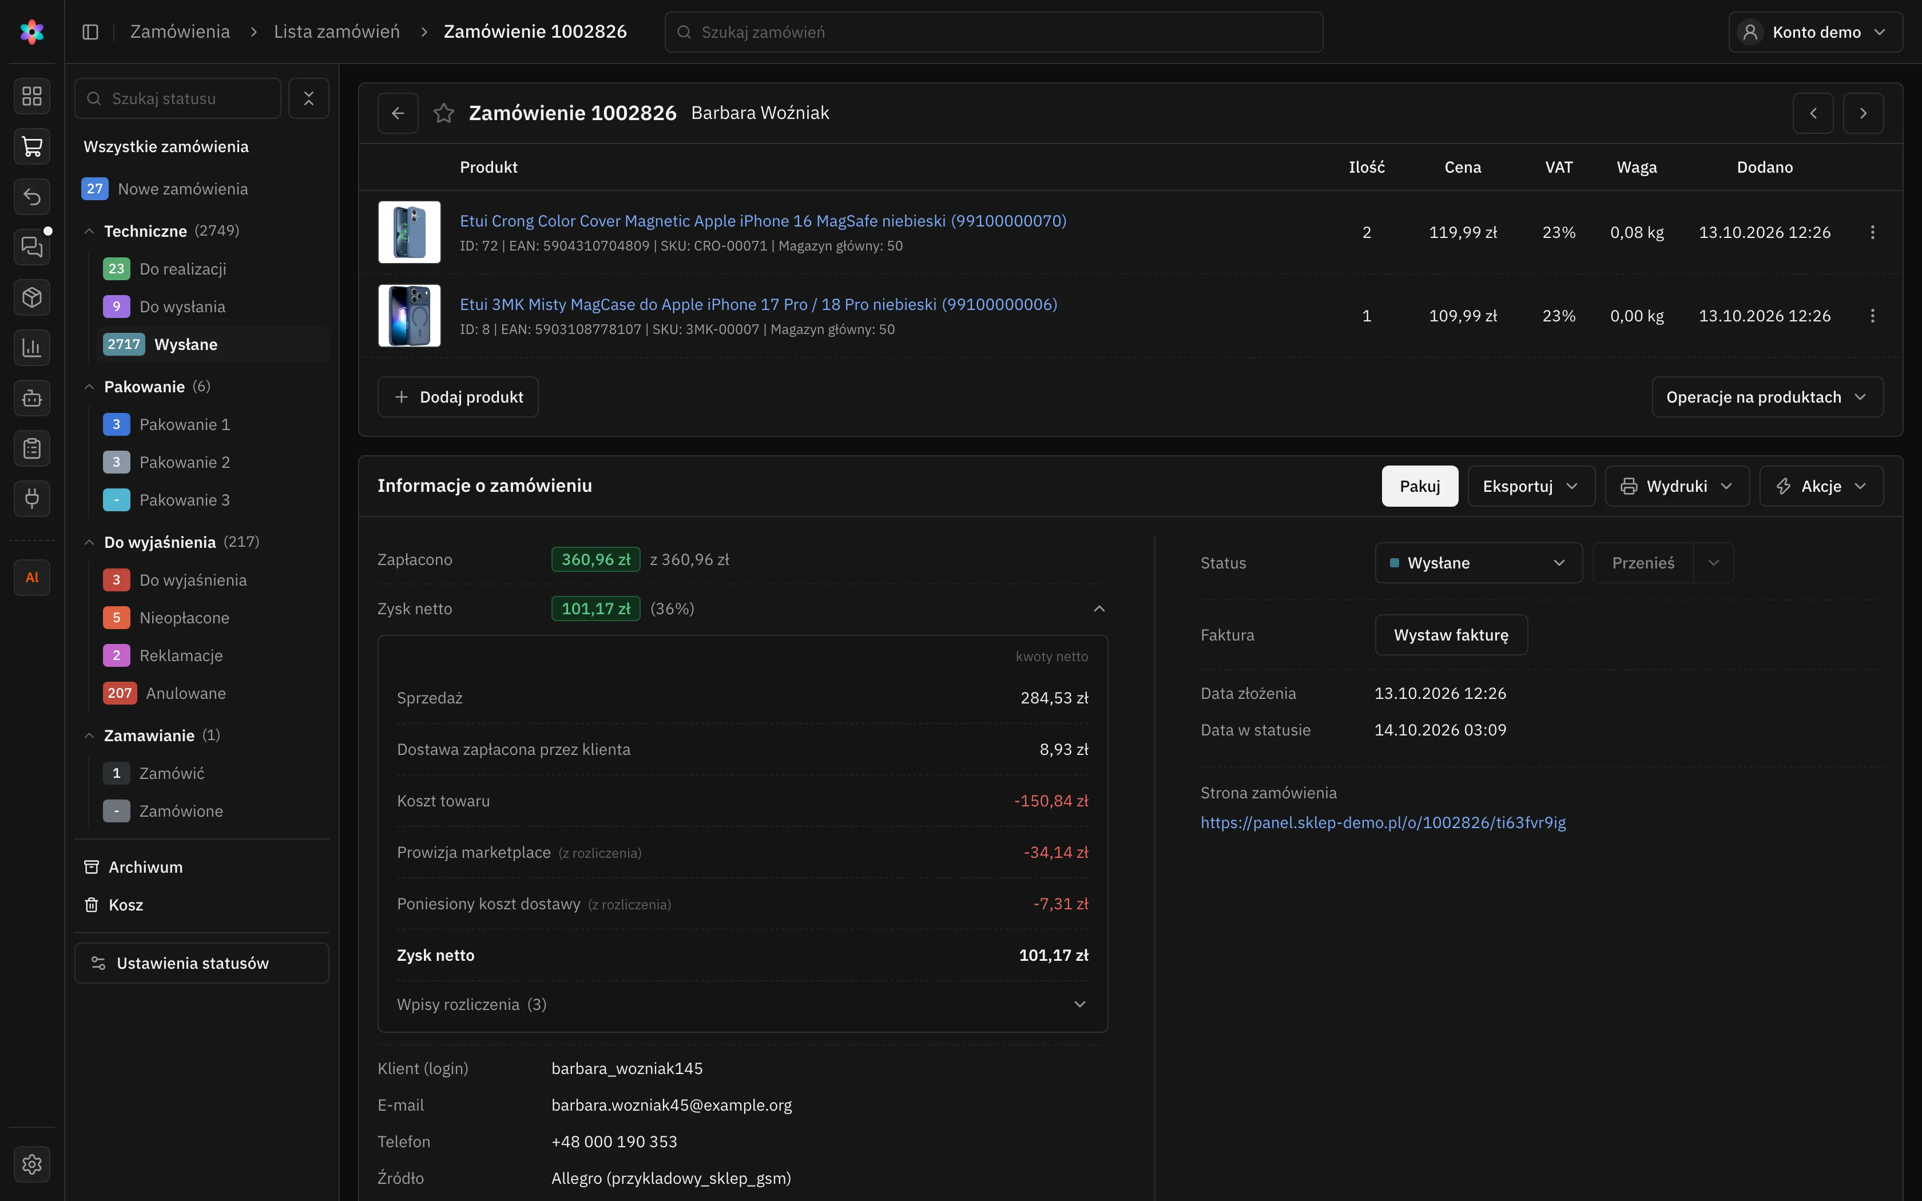Screen dimensions: 1922x1201
Task: Collapse the Zamawianie status group
Action: 89,735
